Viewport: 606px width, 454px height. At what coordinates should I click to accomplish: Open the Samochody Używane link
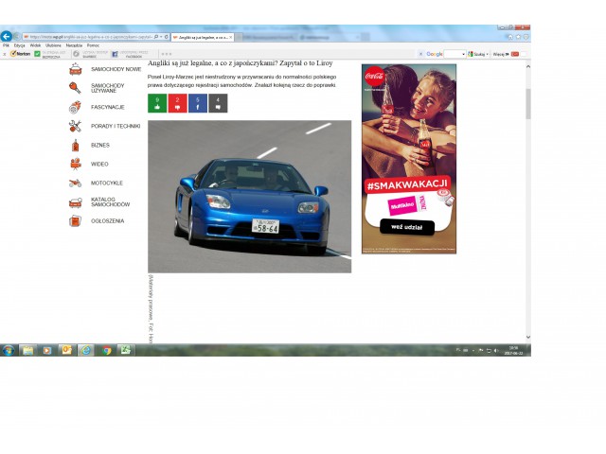(107, 88)
